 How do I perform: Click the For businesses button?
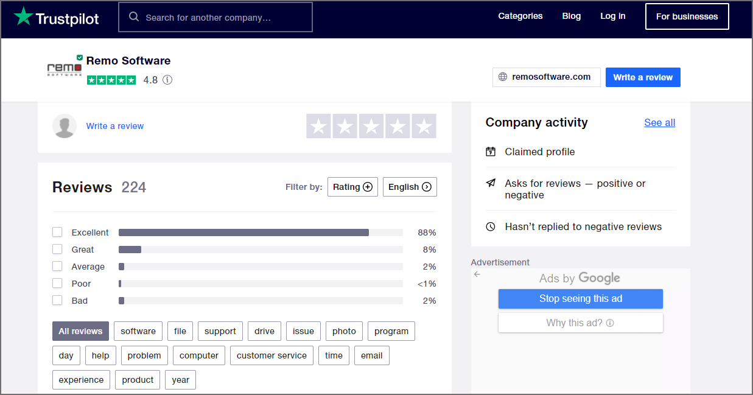687,16
